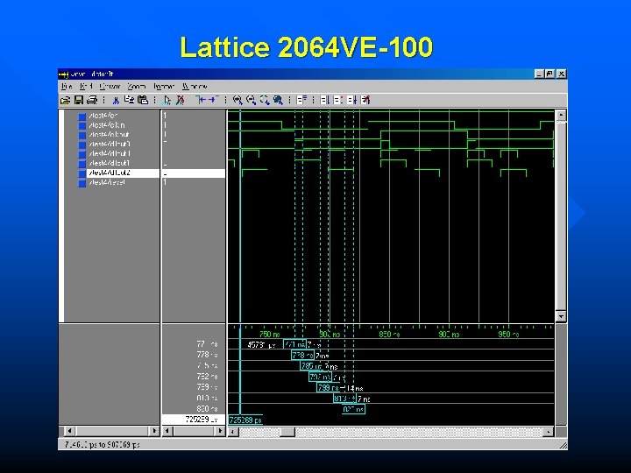
Task: Select the highlighted dffout2 signal row
Action: [x=124, y=173]
